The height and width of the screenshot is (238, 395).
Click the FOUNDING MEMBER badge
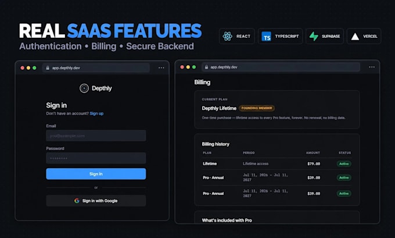(x=257, y=108)
